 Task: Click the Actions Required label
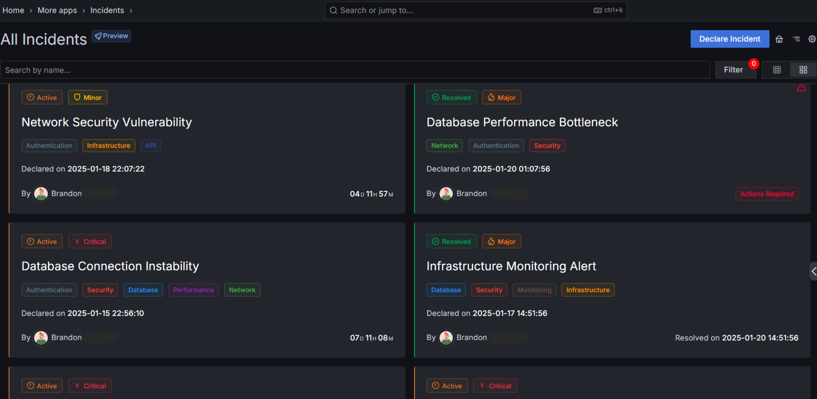pyautogui.click(x=767, y=194)
